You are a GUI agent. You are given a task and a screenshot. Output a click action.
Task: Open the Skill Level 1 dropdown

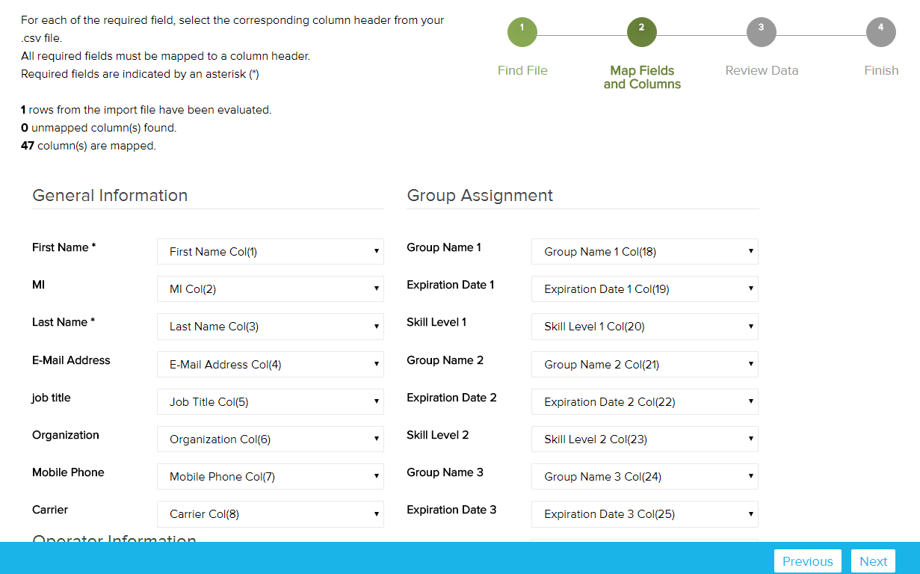click(645, 327)
